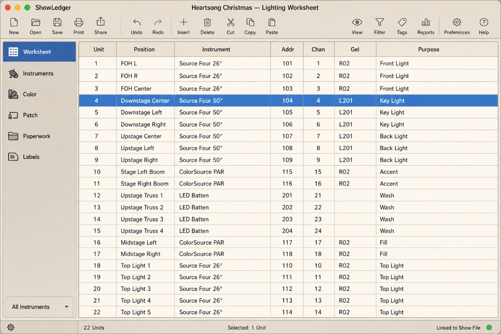
Task: Select the Stage Left Boom row
Action: point(288,172)
